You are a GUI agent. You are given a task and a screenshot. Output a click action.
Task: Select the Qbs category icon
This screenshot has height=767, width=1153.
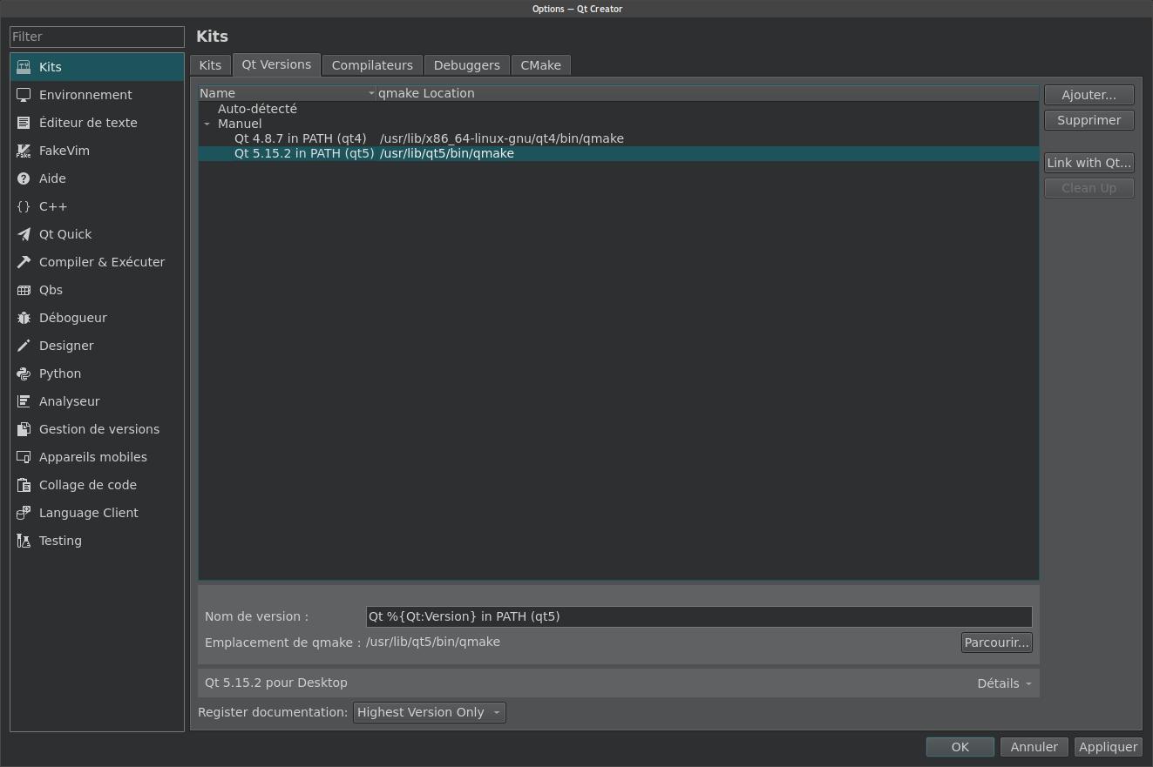pos(24,290)
